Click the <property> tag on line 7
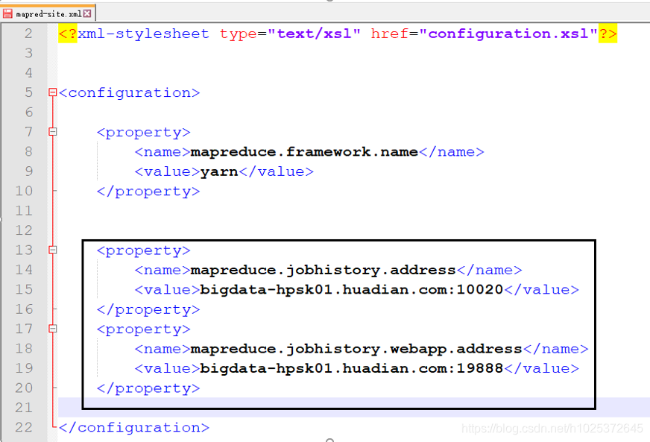Image resolution: width=650 pixels, height=442 pixels. (143, 132)
